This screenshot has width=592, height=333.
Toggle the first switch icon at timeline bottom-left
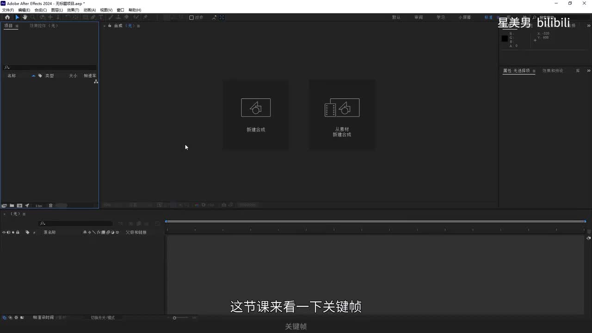(x=5, y=318)
